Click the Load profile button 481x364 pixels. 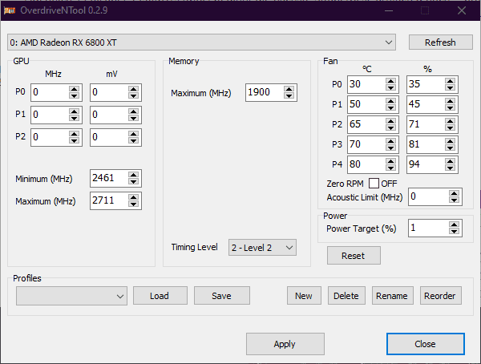(160, 296)
